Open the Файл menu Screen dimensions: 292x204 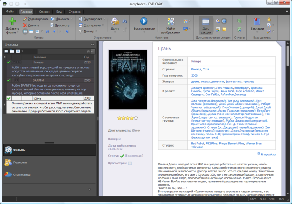(10, 12)
